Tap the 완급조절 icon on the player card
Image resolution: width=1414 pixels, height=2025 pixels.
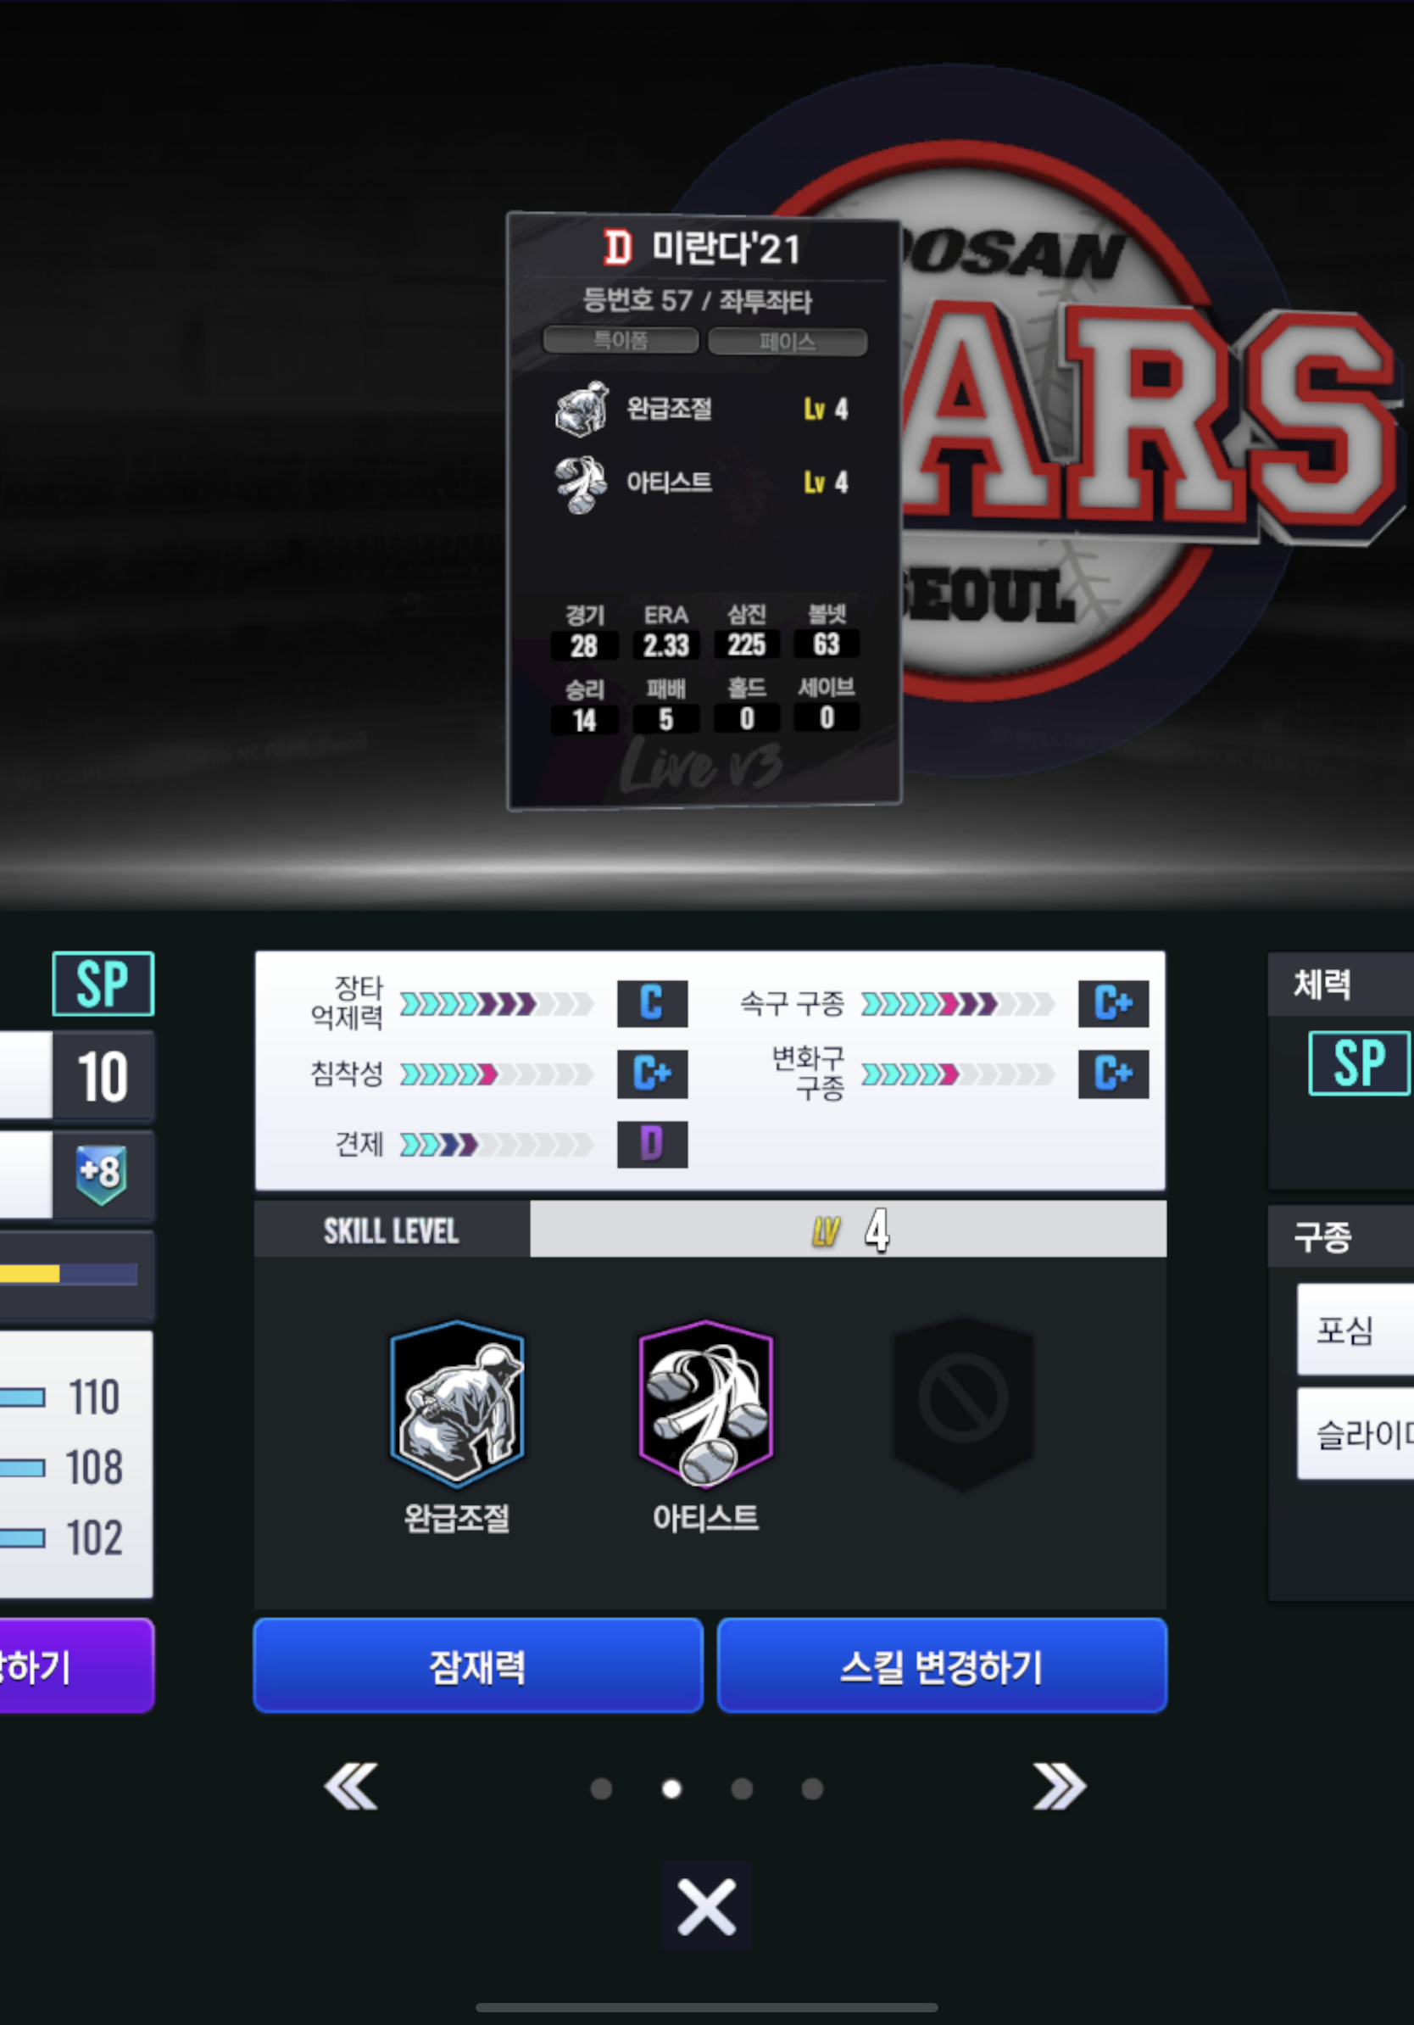[581, 410]
